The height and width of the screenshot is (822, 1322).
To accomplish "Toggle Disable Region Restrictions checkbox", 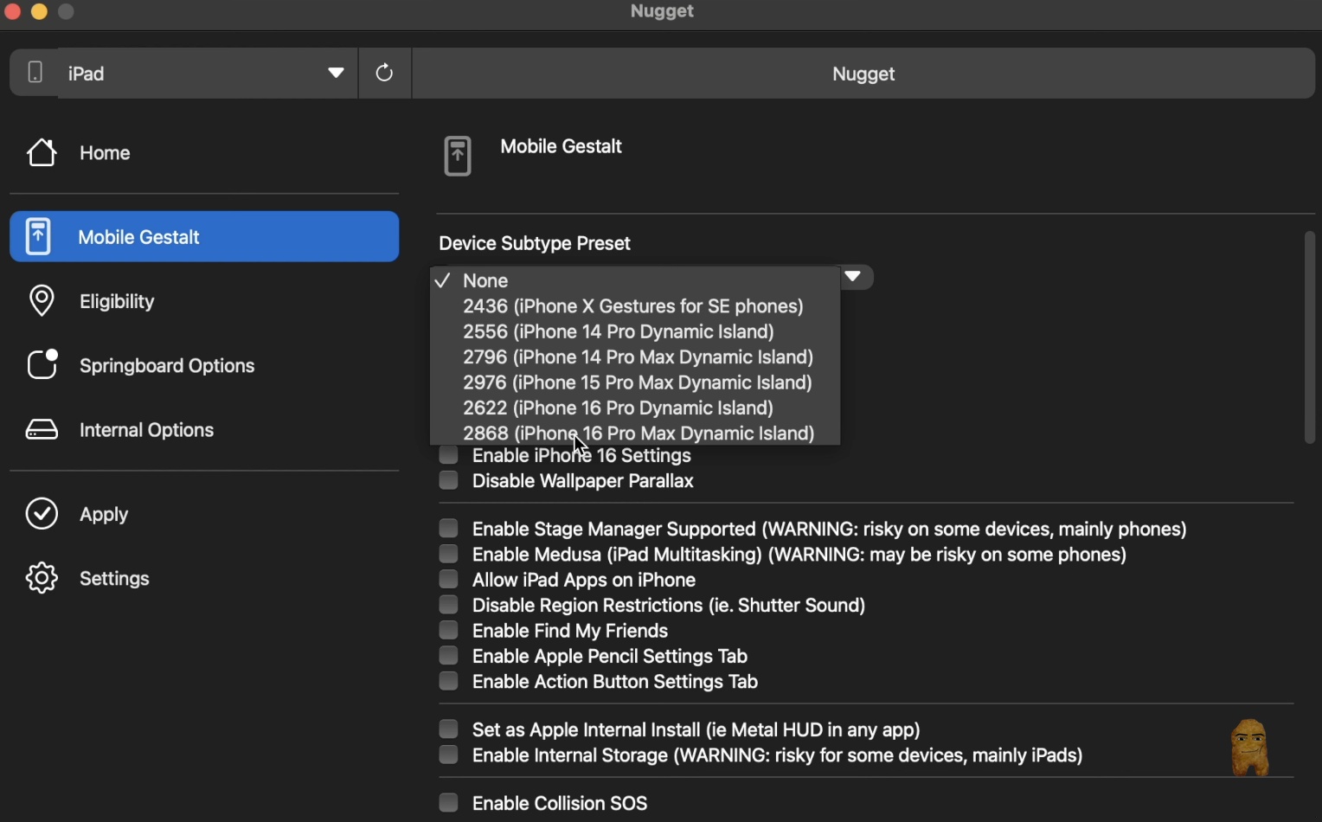I will pos(448,605).
